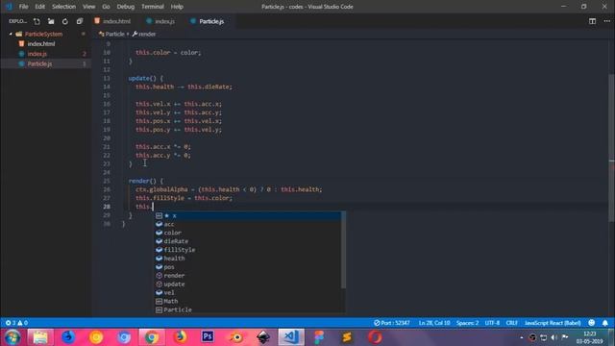
Task: Open Photoshop from the taskbar
Action: point(208,337)
